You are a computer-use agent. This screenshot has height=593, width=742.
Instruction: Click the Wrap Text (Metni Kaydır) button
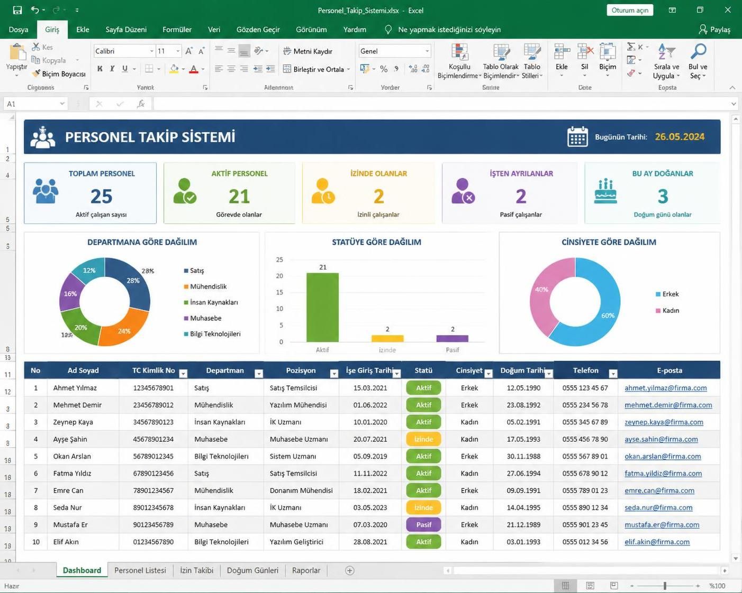pos(308,51)
